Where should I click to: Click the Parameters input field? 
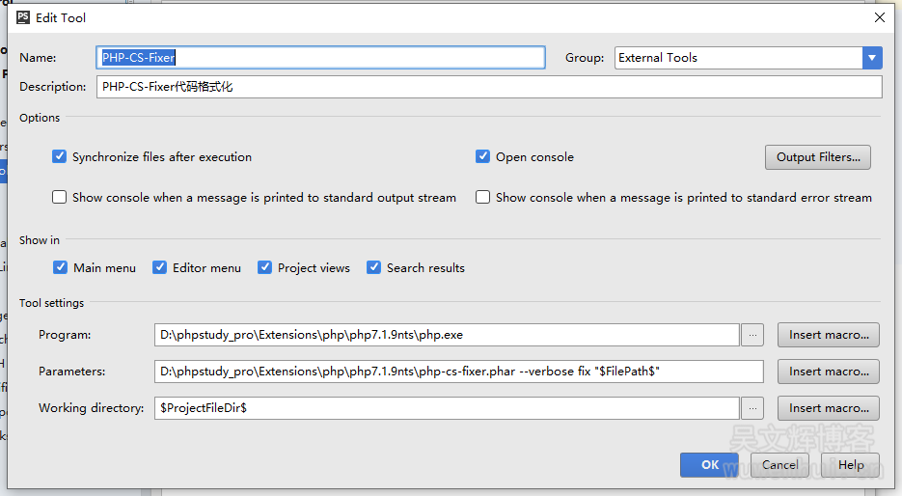(x=458, y=372)
